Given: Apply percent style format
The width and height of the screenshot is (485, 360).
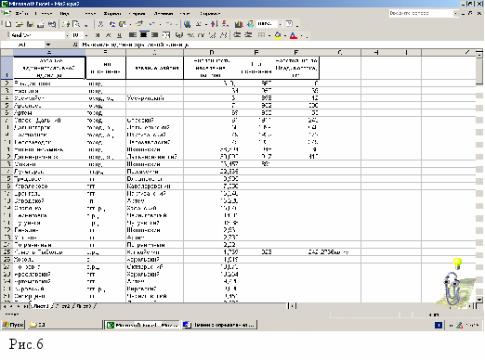Looking at the screenshot, I should (190, 35).
